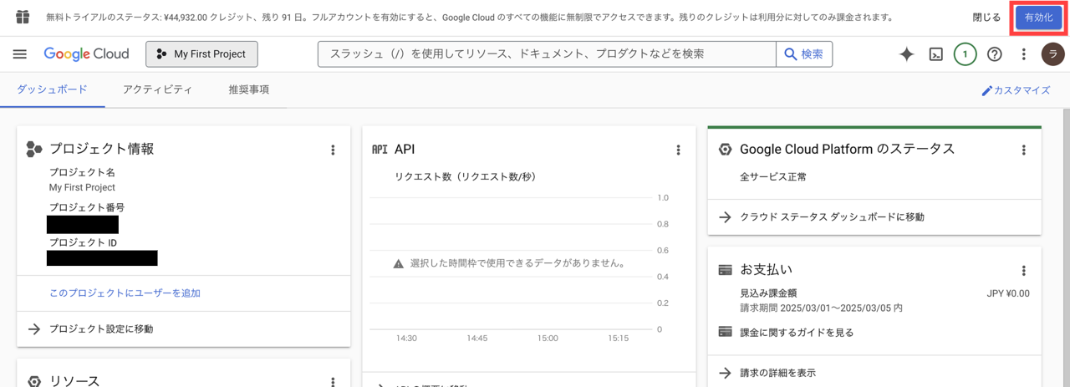The width and height of the screenshot is (1070, 387).
Task: Click このプロジェクトにユーザーを追加 link
Action: pyautogui.click(x=125, y=293)
